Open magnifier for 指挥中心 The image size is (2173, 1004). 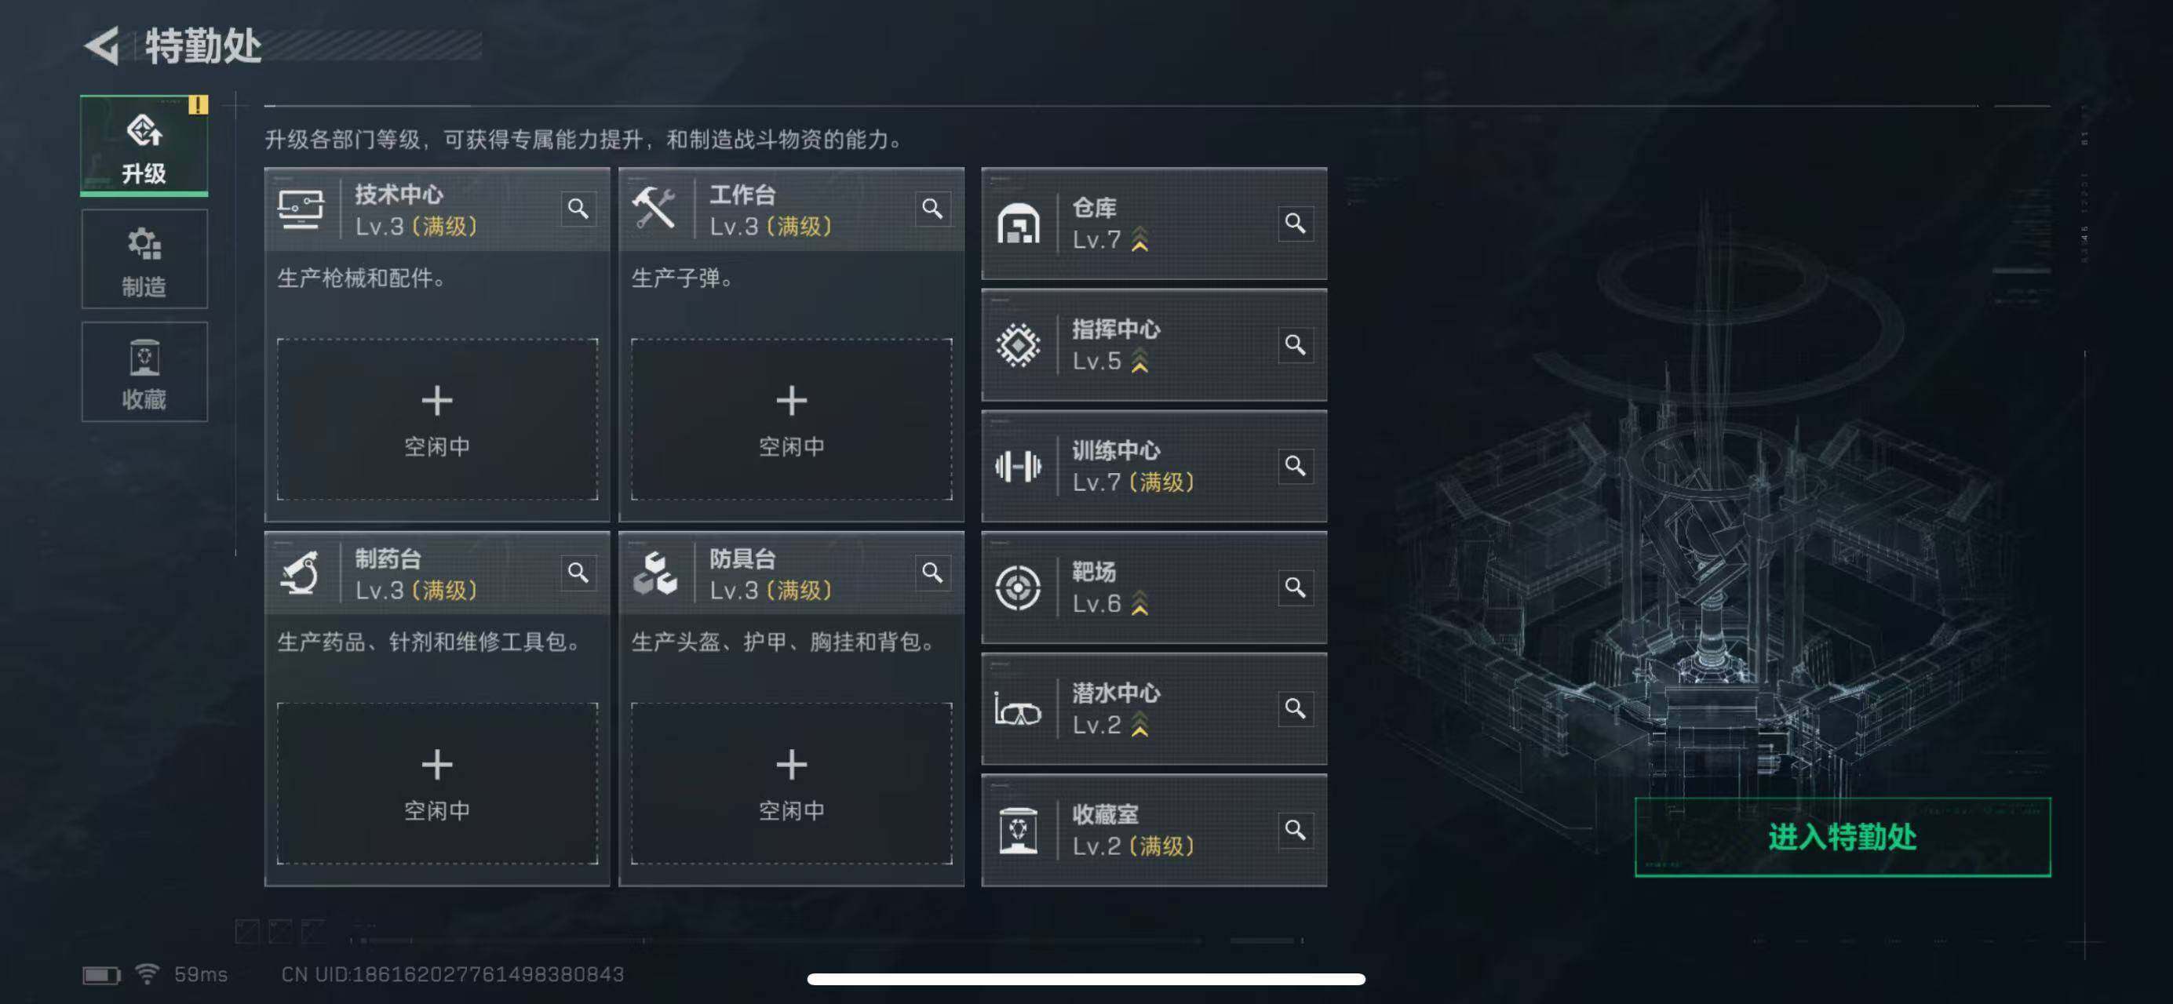pos(1296,345)
